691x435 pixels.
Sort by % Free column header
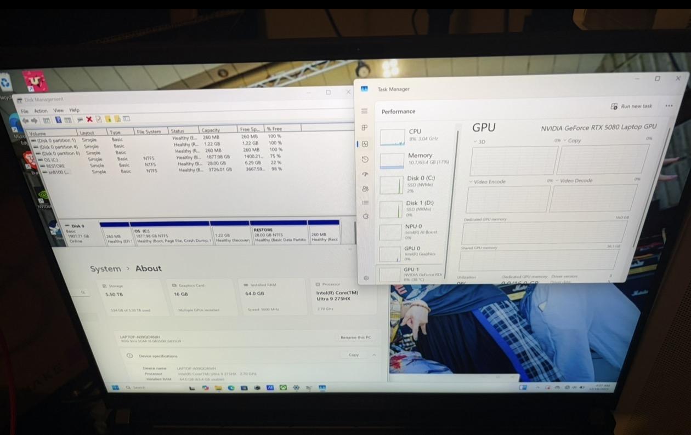coord(282,129)
